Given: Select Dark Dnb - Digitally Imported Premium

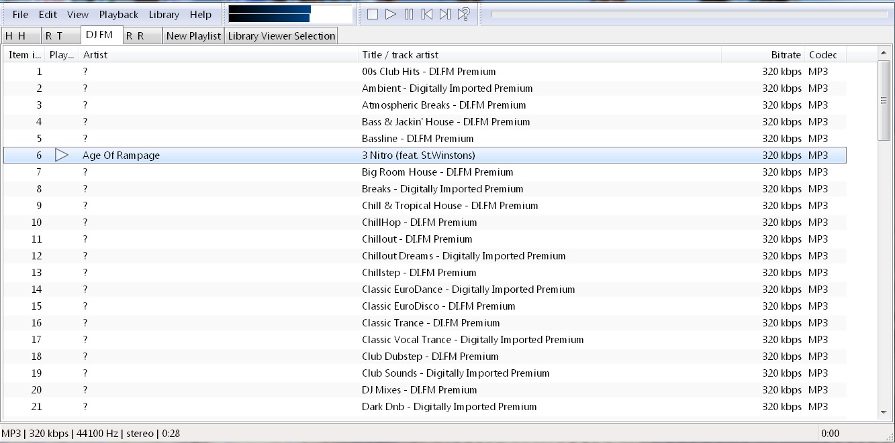Looking at the screenshot, I should pyautogui.click(x=425, y=407).
